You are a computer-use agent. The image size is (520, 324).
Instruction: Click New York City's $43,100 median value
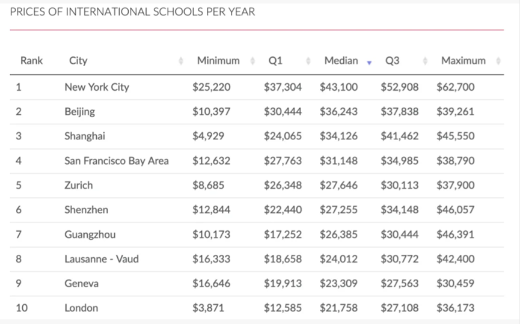[x=338, y=87]
